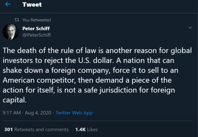Viewport: 198px width, 137px height.
Task: Click the bold 301 count number
Action: 8,129
